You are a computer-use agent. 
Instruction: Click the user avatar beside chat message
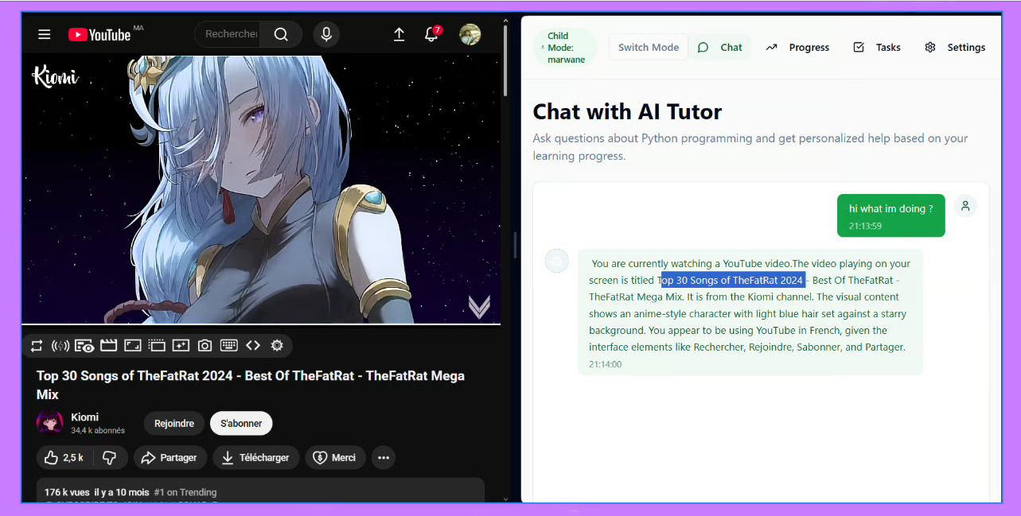tap(965, 206)
